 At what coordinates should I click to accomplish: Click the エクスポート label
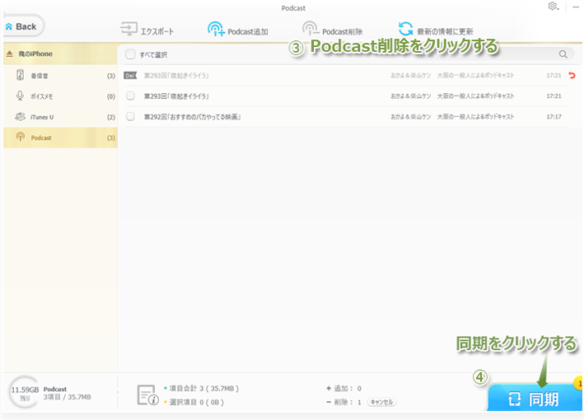[x=157, y=31]
